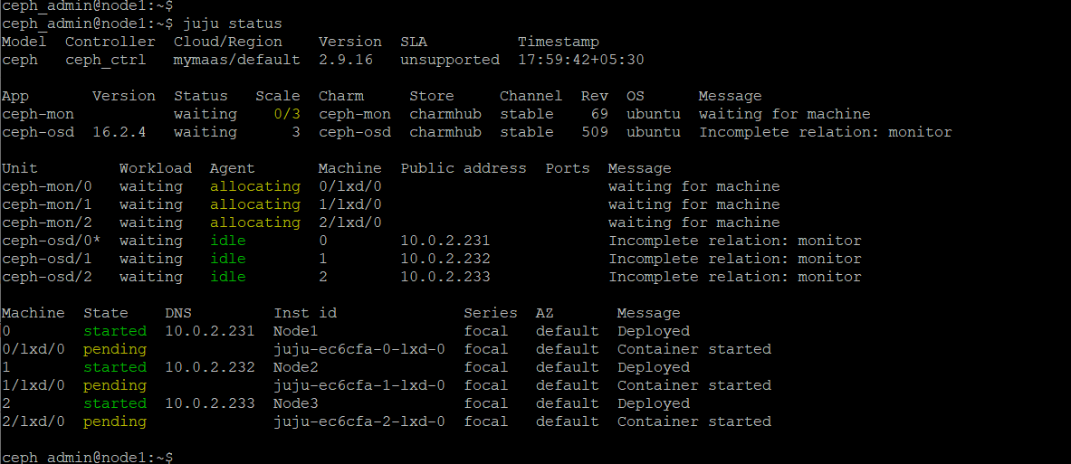Image resolution: width=1071 pixels, height=464 pixels.
Task: Click the Node1 instance id
Action: click(296, 331)
